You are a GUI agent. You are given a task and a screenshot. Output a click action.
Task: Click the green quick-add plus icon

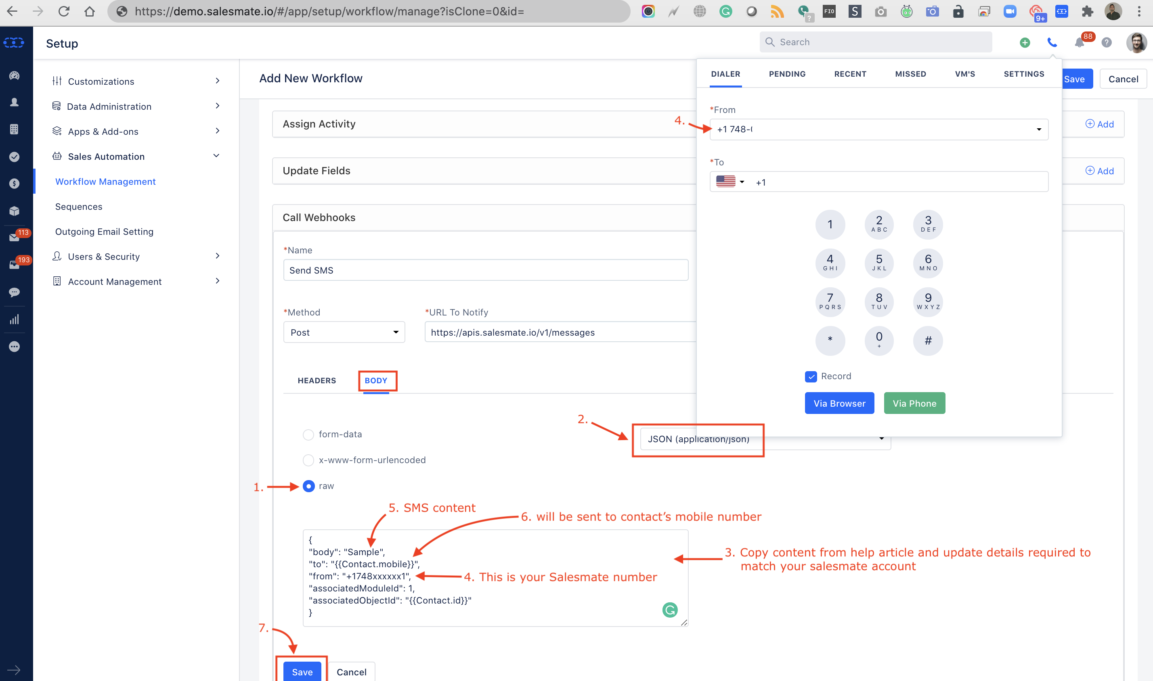(1025, 43)
